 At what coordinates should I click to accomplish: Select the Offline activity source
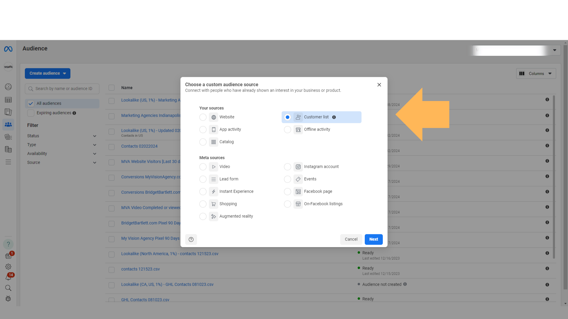pos(288,129)
